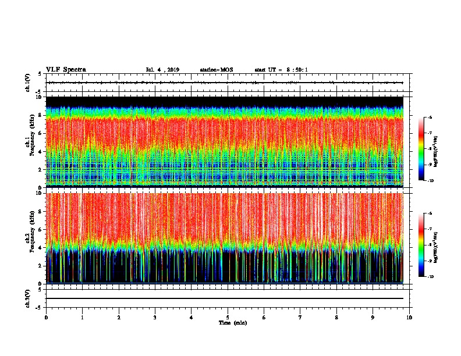Click the "10" tick on the time axis
Viewport: 461px width, 356px height.
click(409, 318)
